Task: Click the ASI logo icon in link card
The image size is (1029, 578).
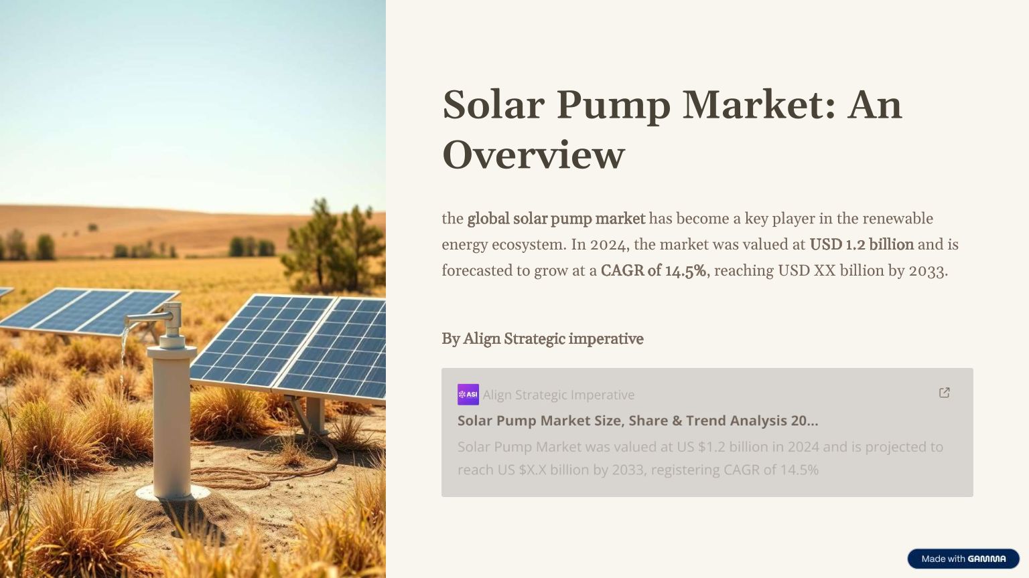Action: 468,395
